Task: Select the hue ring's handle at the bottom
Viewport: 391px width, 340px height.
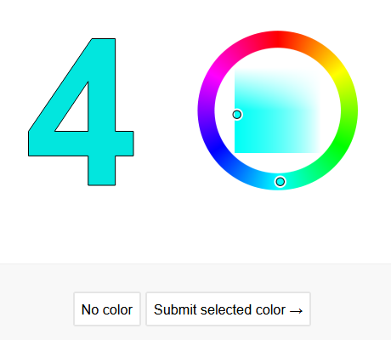Action: pyautogui.click(x=280, y=182)
